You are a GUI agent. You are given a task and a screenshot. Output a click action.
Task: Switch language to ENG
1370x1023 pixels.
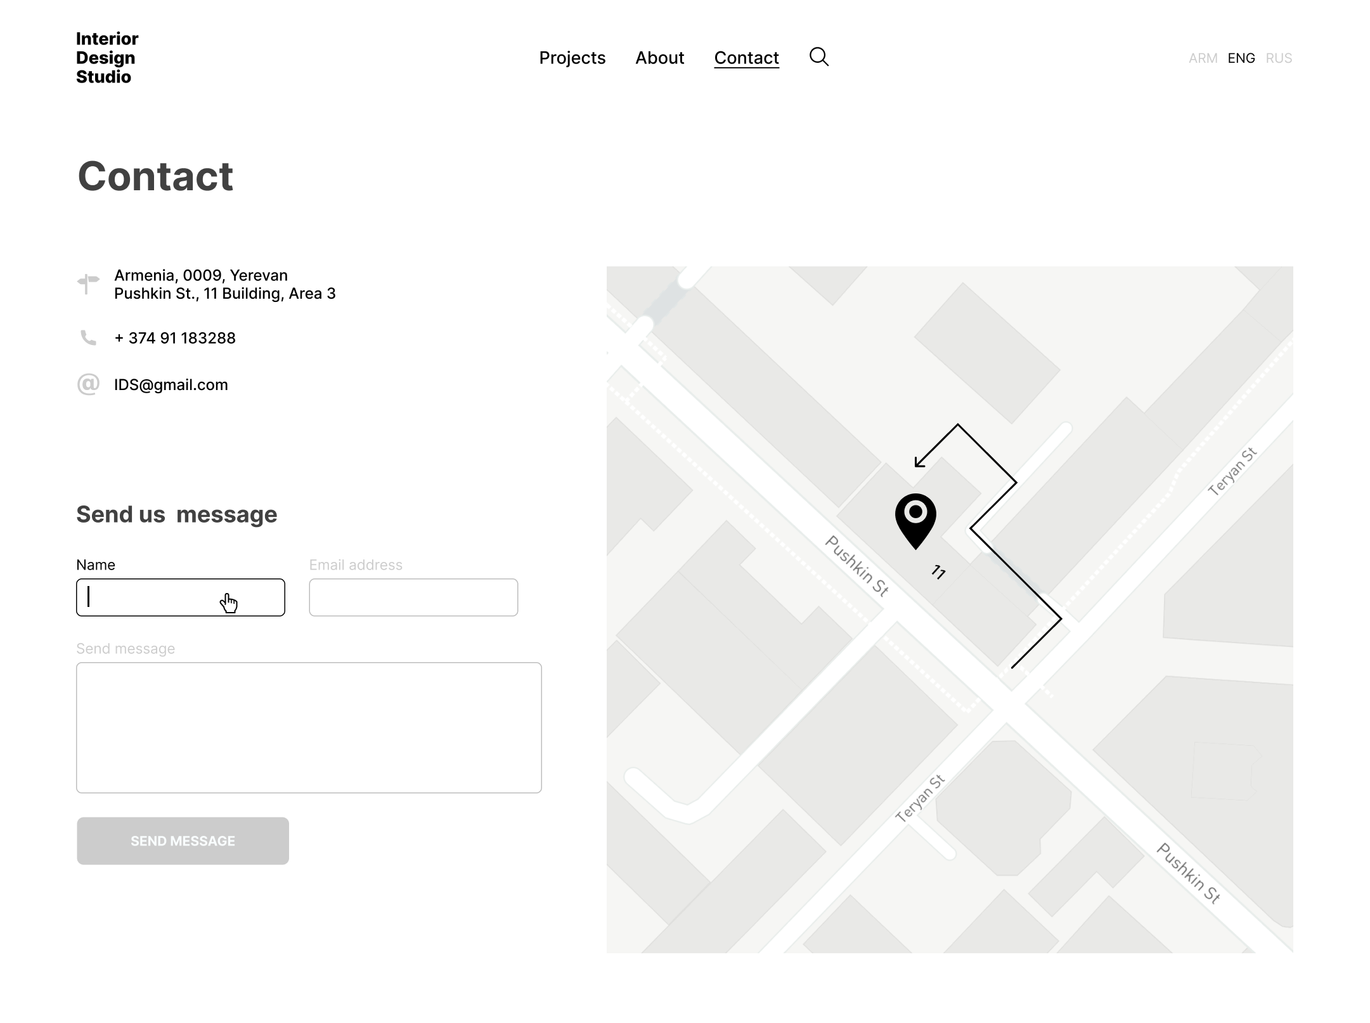(x=1241, y=58)
